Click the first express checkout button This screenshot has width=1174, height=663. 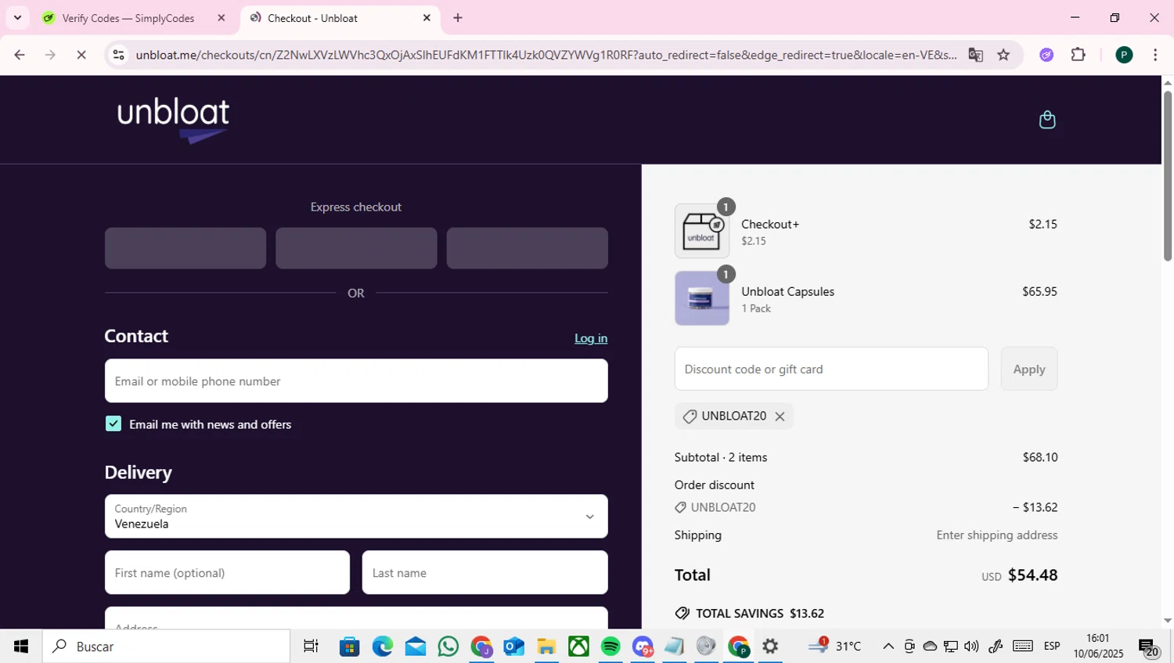coord(185,248)
